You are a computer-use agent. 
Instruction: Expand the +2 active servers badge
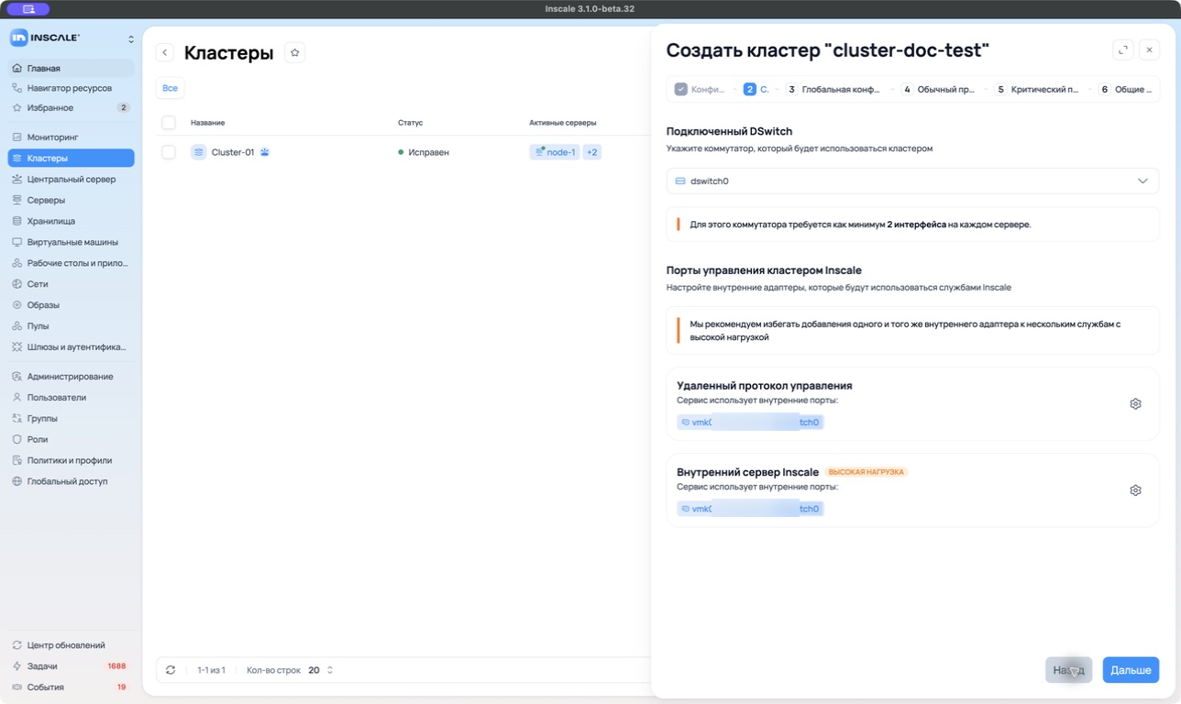point(592,152)
